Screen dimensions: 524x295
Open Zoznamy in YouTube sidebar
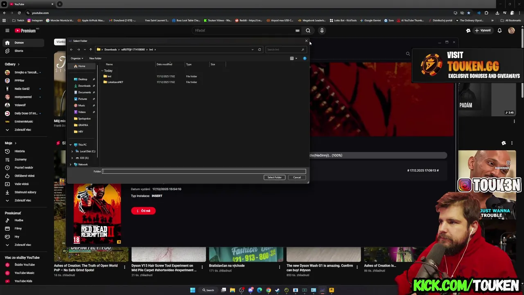(20, 159)
